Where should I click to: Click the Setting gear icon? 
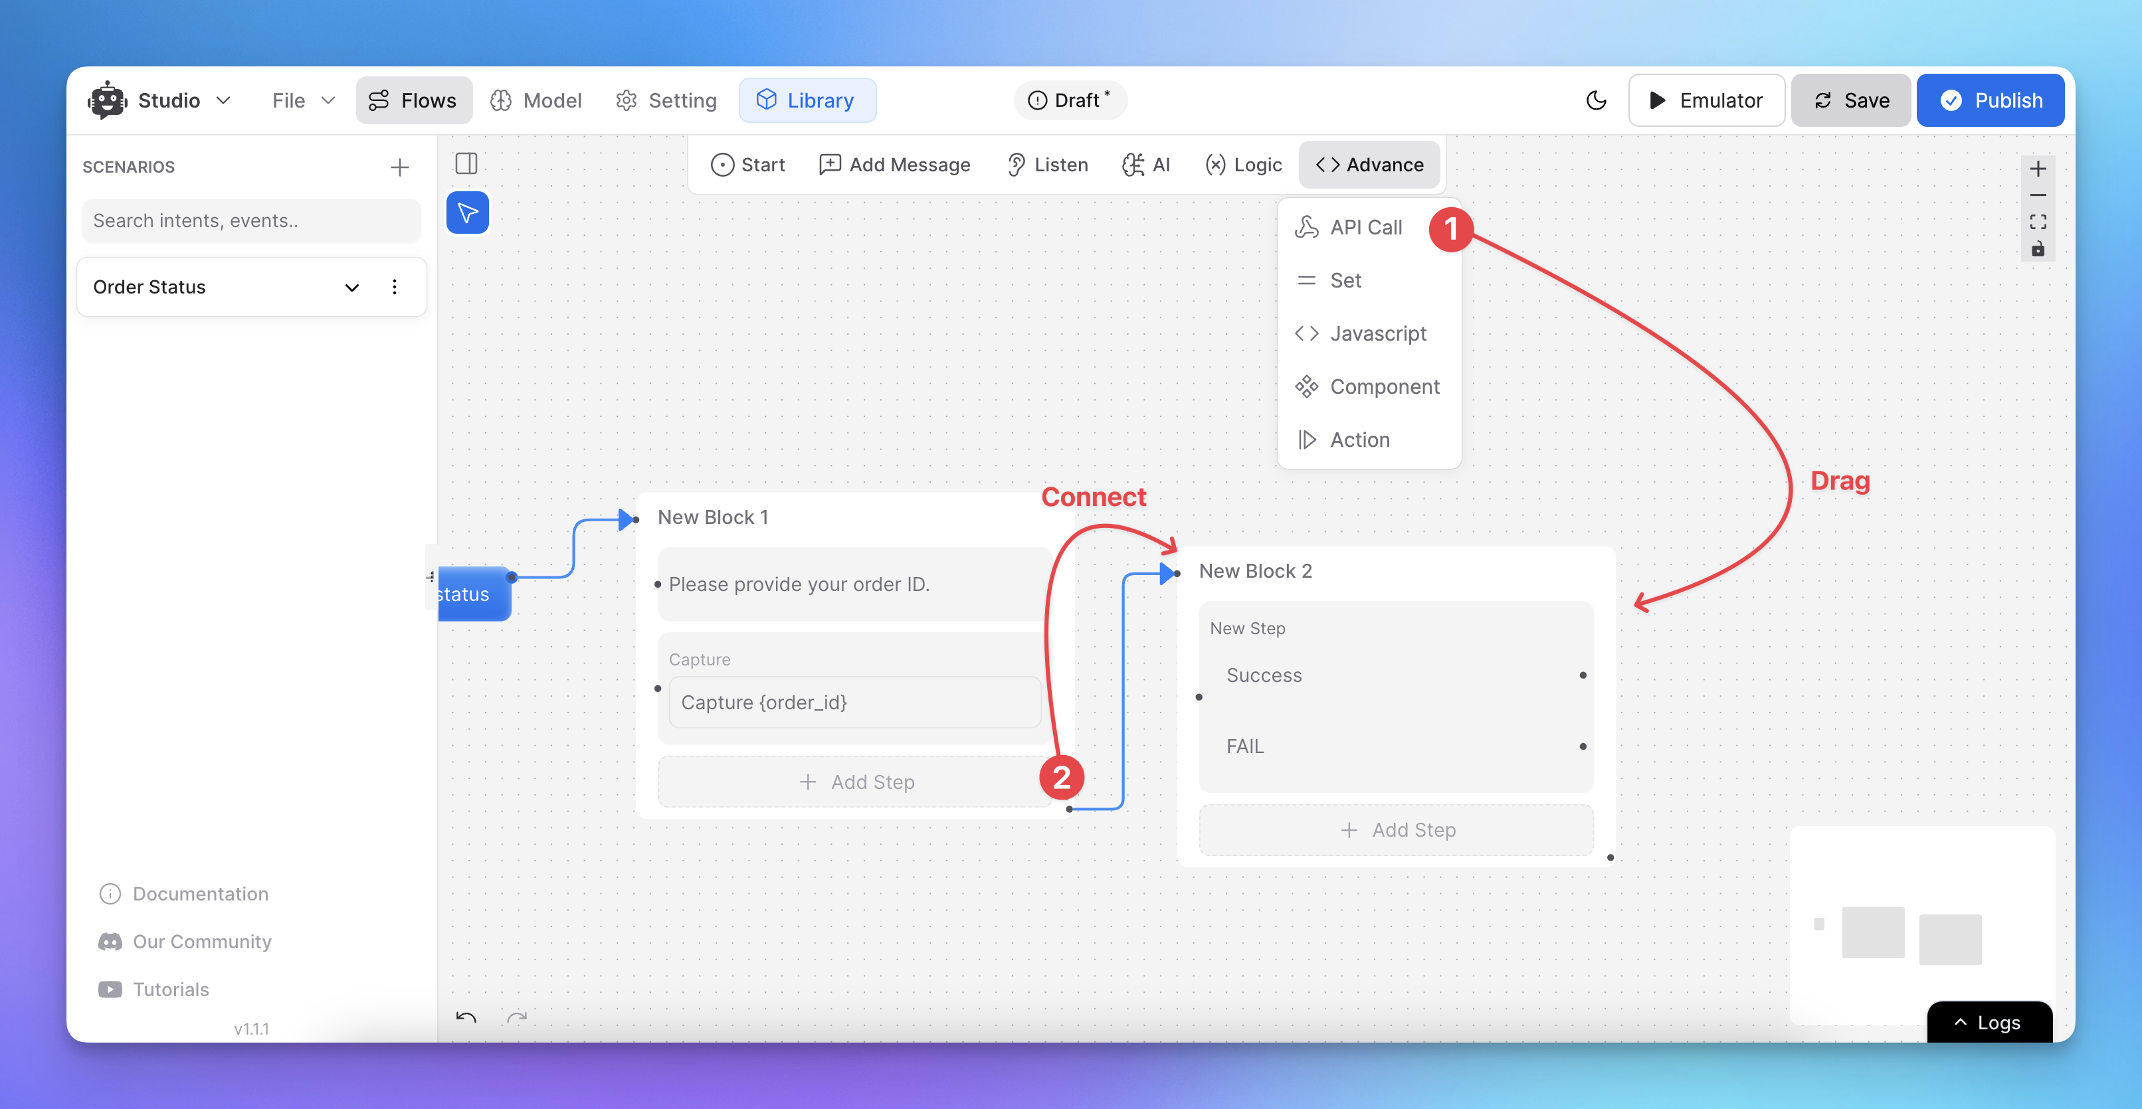click(626, 100)
